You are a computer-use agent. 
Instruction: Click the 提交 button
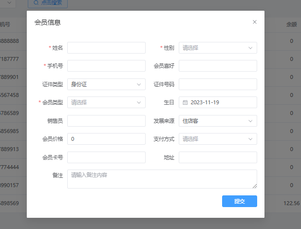(x=239, y=201)
